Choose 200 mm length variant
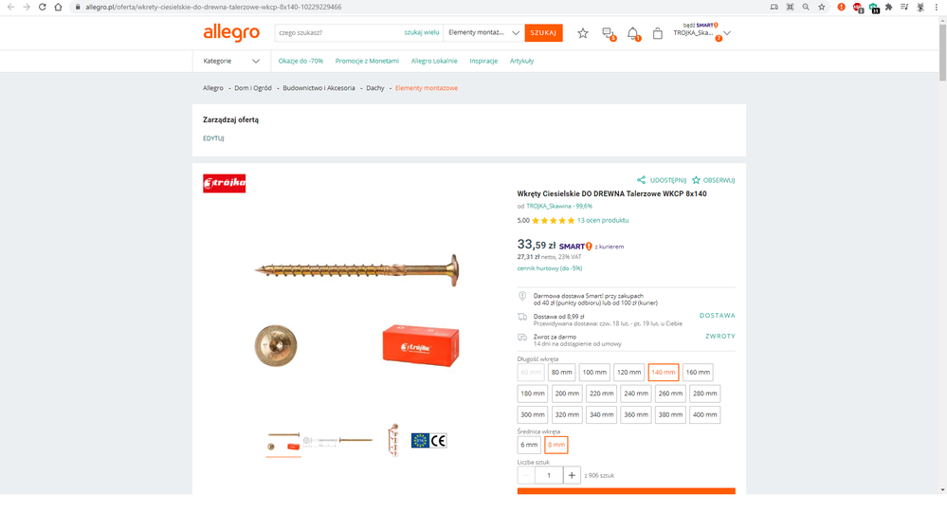The width and height of the screenshot is (947, 513). [x=567, y=394]
